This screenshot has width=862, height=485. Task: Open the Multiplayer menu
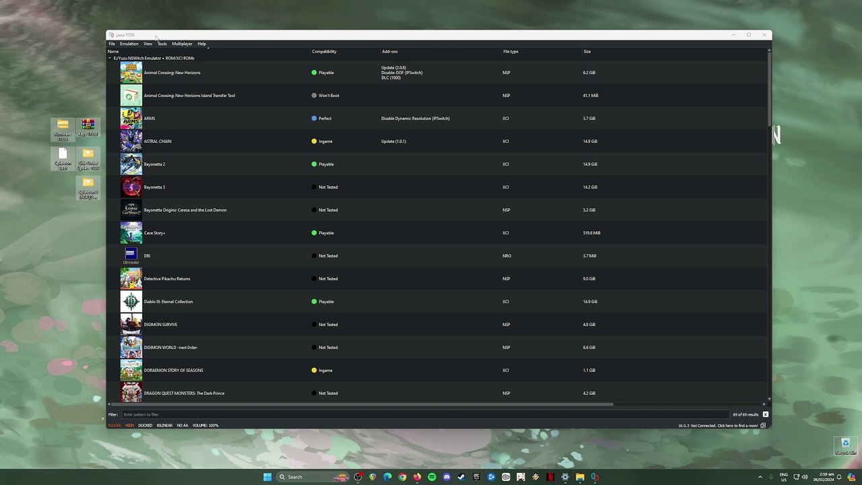point(182,44)
